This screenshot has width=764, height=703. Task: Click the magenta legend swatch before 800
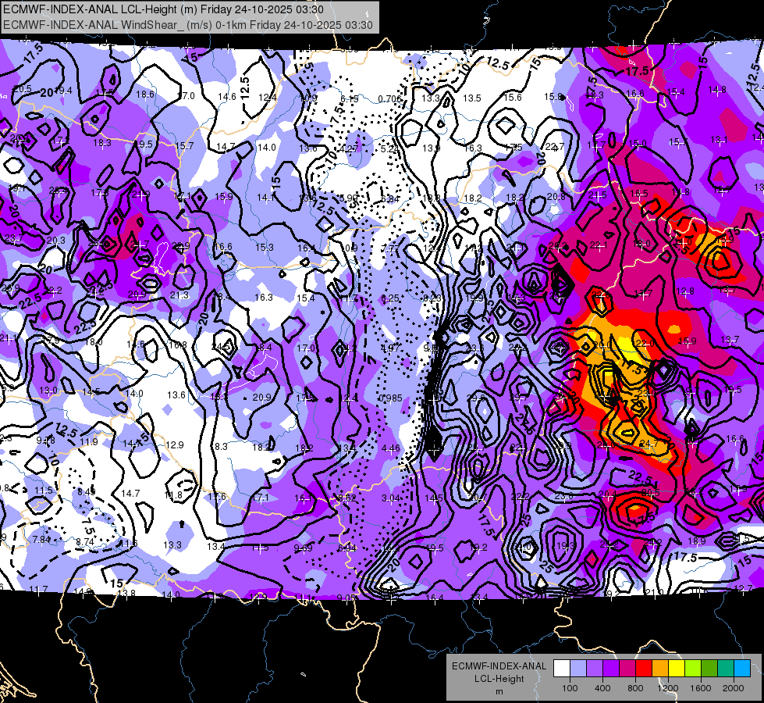627,668
